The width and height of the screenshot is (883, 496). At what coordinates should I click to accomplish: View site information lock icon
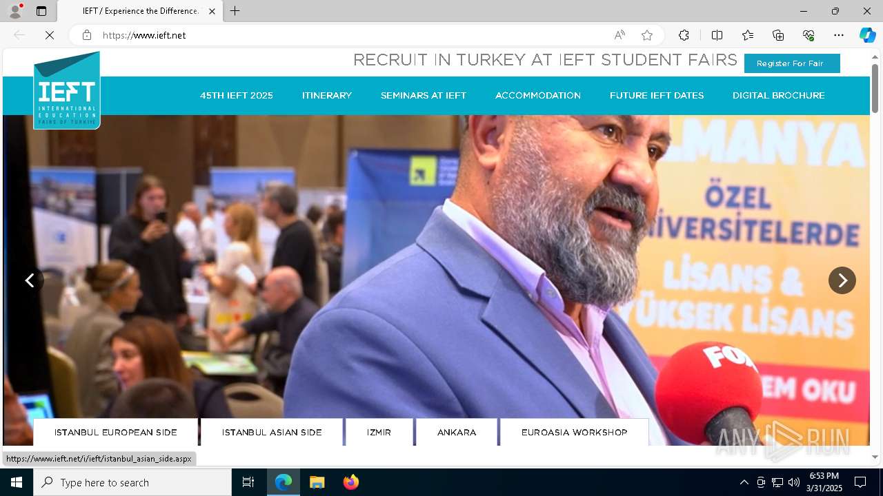(x=87, y=35)
